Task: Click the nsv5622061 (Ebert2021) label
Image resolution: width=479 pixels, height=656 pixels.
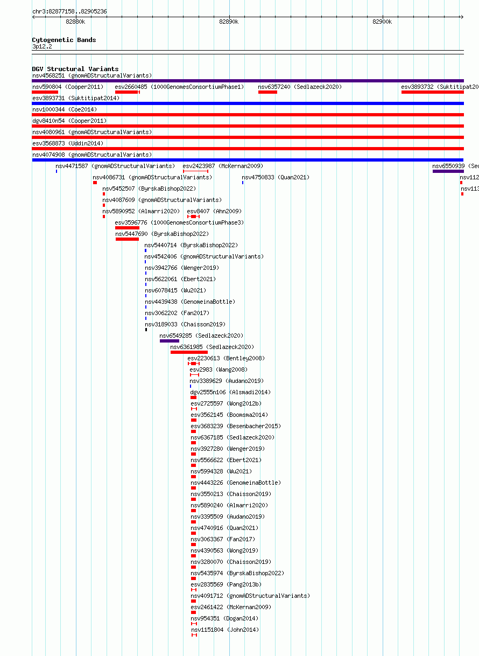Action: (180, 279)
